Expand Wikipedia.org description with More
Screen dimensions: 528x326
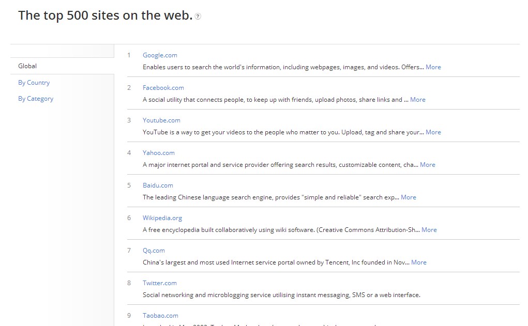point(429,230)
